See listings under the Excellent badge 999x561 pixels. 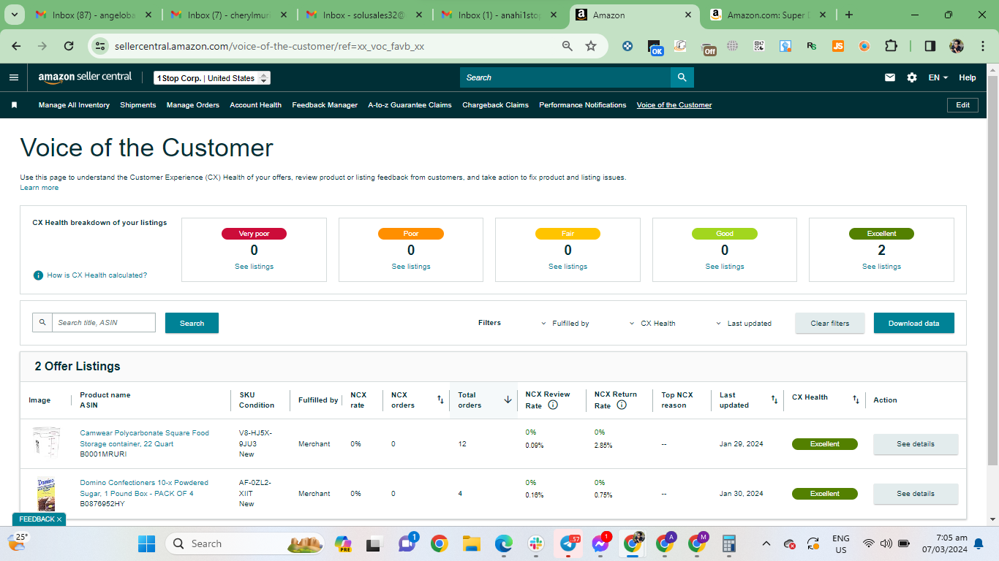[881, 267]
